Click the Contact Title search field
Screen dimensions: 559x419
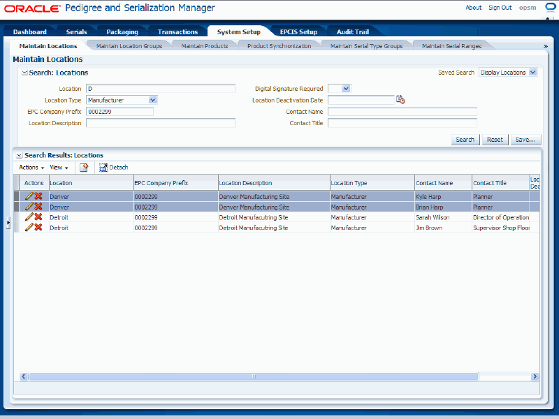tap(402, 123)
